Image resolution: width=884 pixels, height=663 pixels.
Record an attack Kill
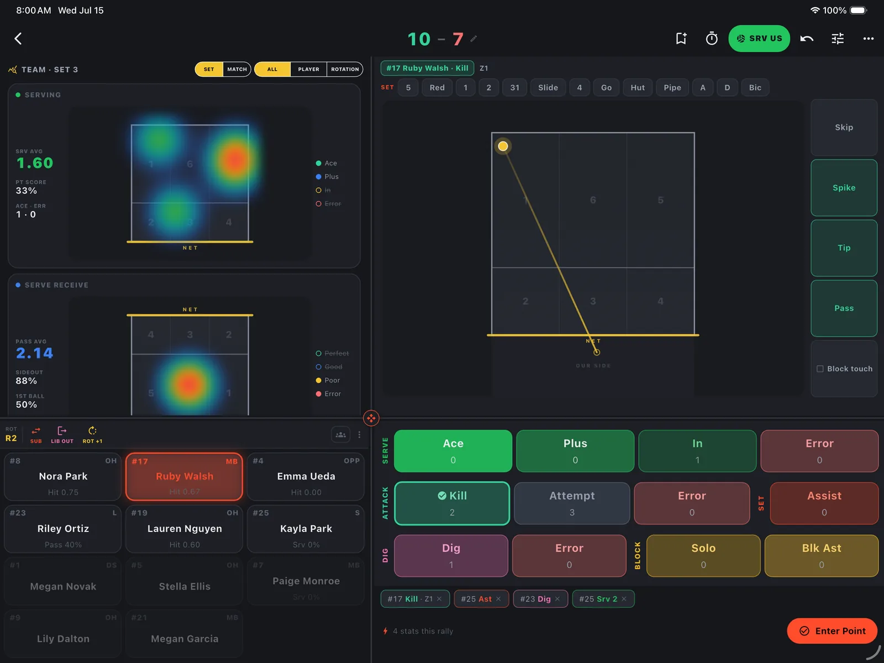point(452,503)
